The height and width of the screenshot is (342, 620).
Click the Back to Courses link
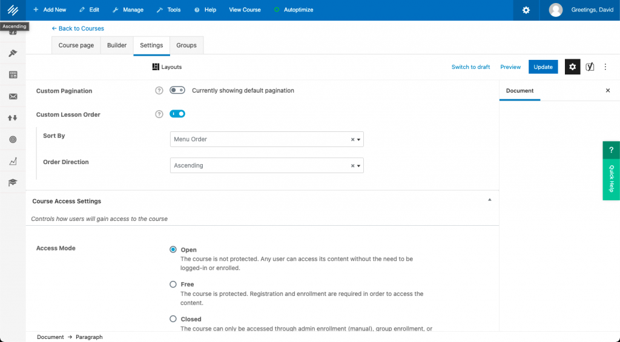tap(77, 28)
